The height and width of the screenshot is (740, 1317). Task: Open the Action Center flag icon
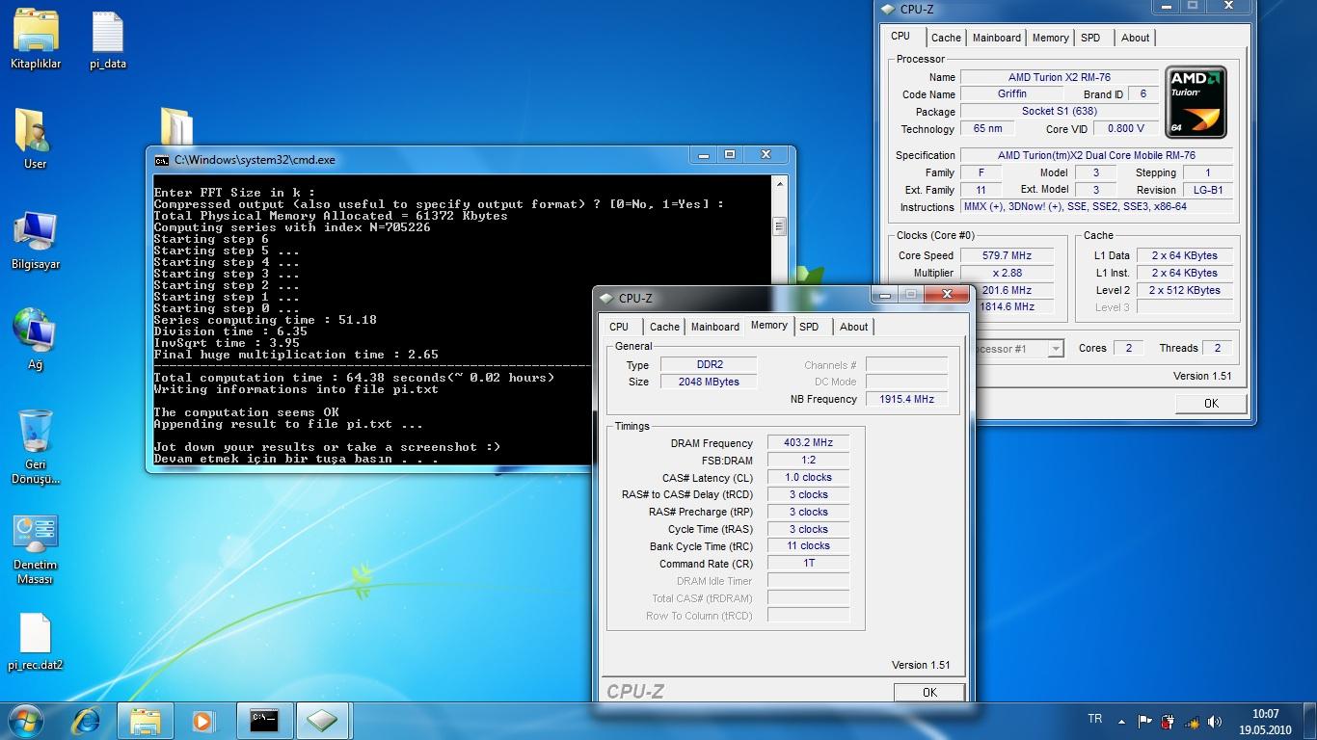click(x=1145, y=721)
